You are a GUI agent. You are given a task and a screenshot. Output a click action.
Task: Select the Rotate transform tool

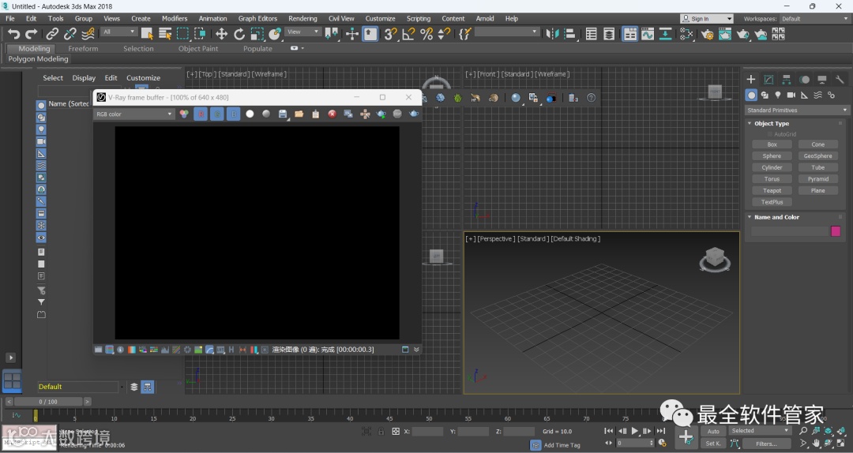pyautogui.click(x=239, y=34)
